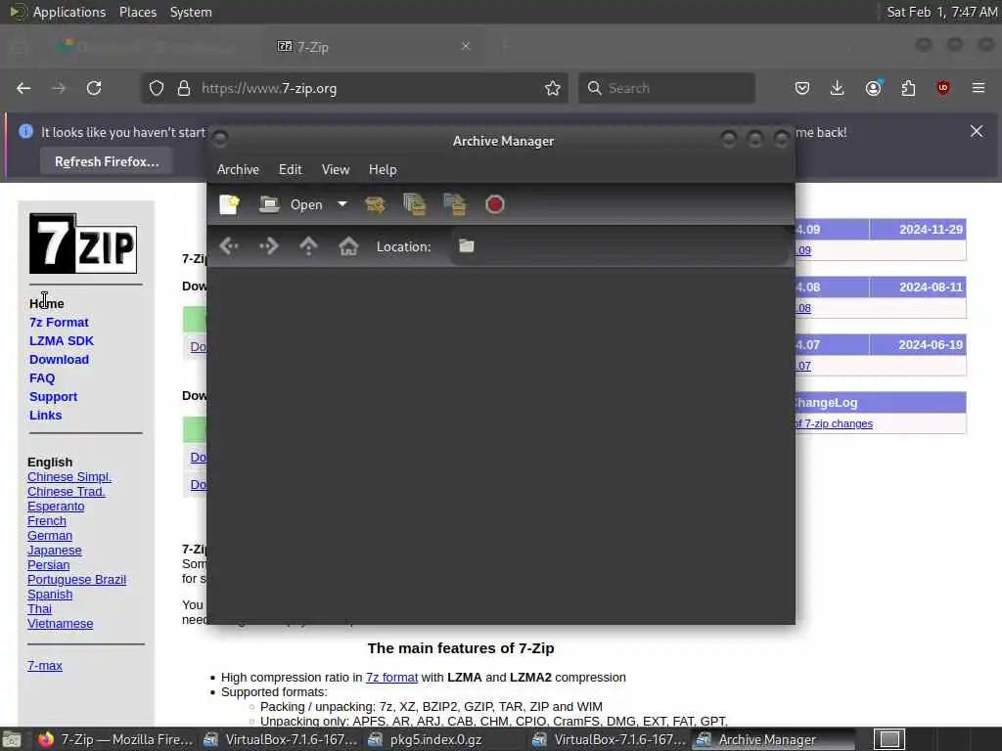This screenshot has height=751, width=1002.
Task: Go up one level in Archive Manager
Action: [x=308, y=246]
